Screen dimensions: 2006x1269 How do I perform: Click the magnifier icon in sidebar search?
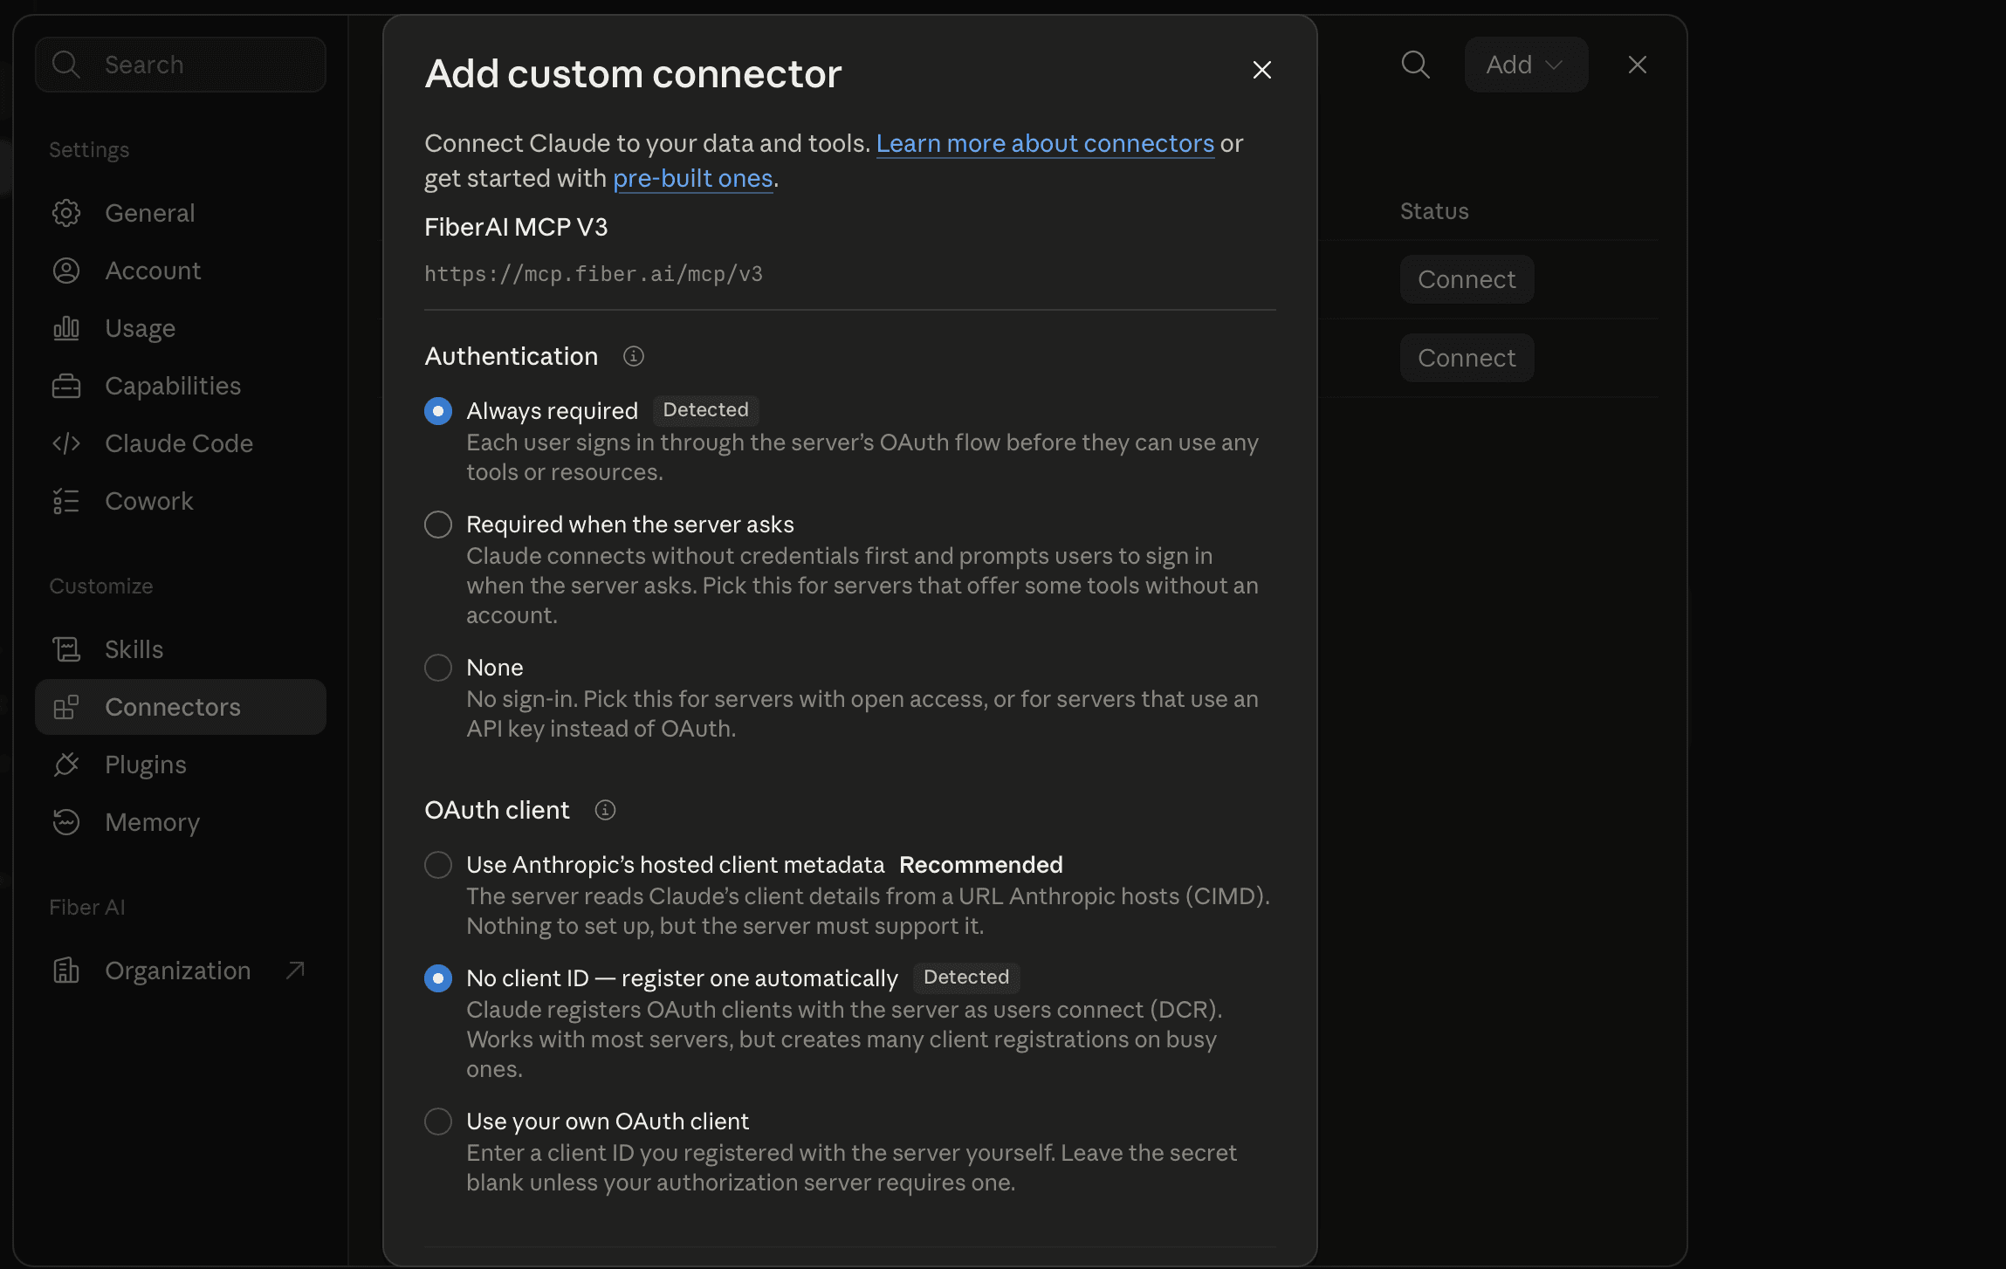click(66, 65)
